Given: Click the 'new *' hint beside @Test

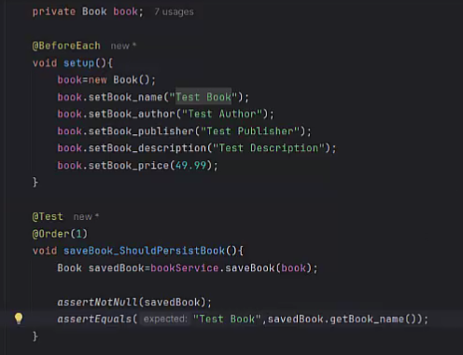Looking at the screenshot, I should pyautogui.click(x=86, y=216).
